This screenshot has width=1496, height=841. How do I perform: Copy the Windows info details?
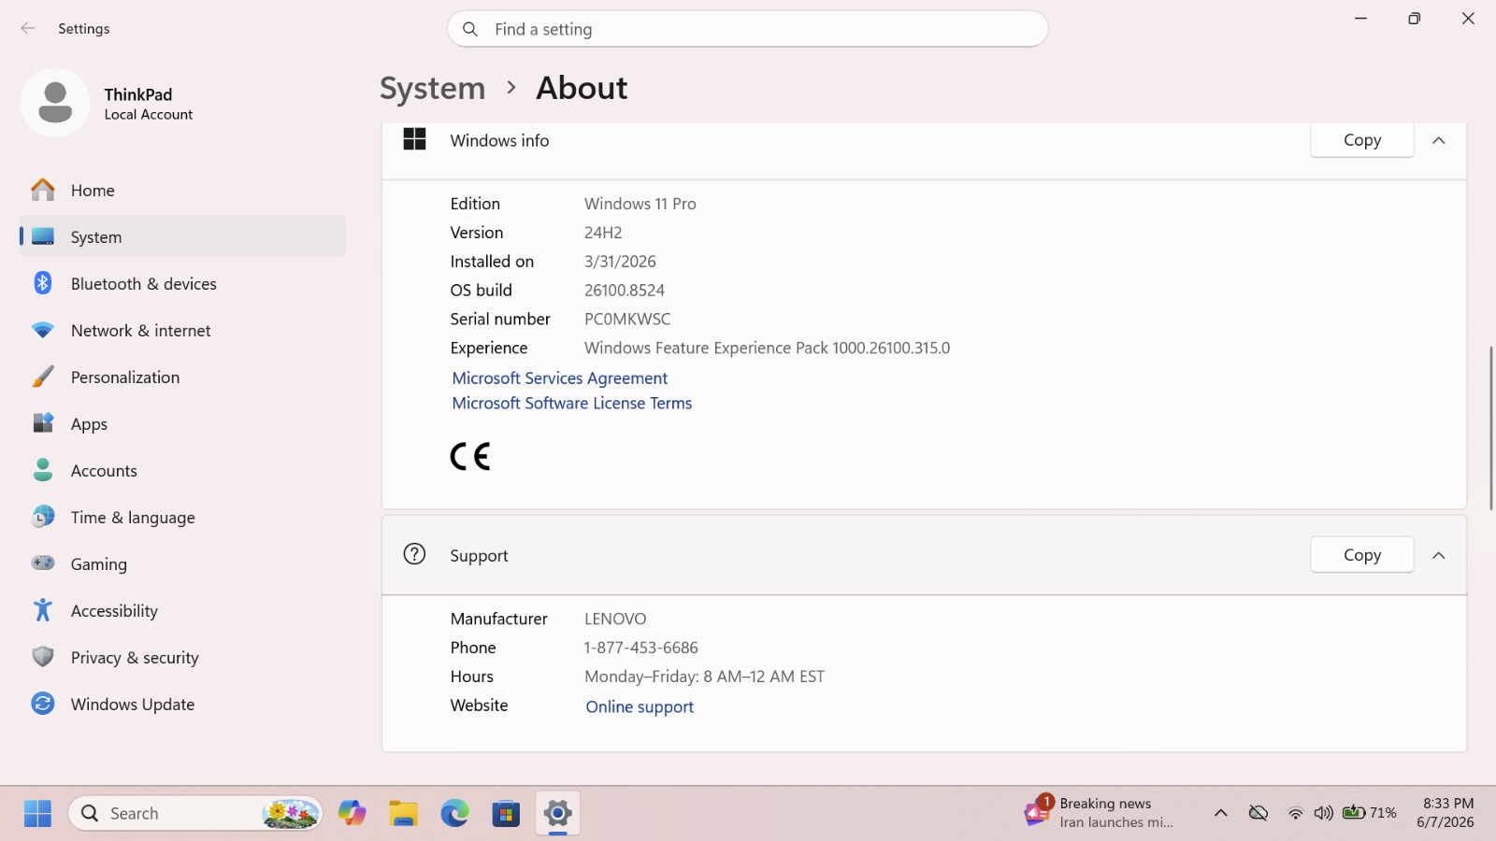tap(1361, 140)
